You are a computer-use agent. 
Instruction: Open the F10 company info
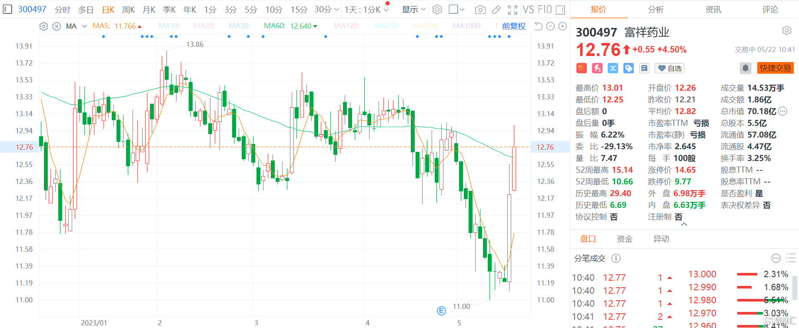point(545,10)
